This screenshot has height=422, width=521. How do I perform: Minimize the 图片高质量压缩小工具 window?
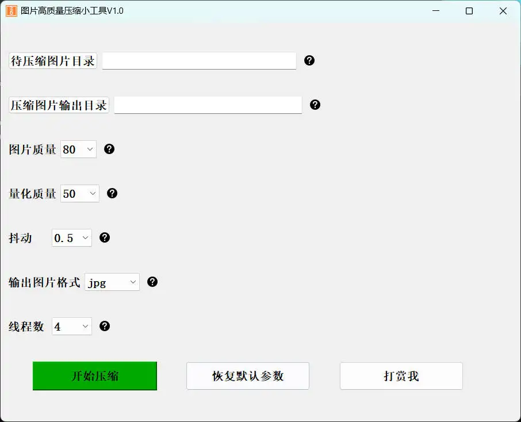pyautogui.click(x=436, y=10)
